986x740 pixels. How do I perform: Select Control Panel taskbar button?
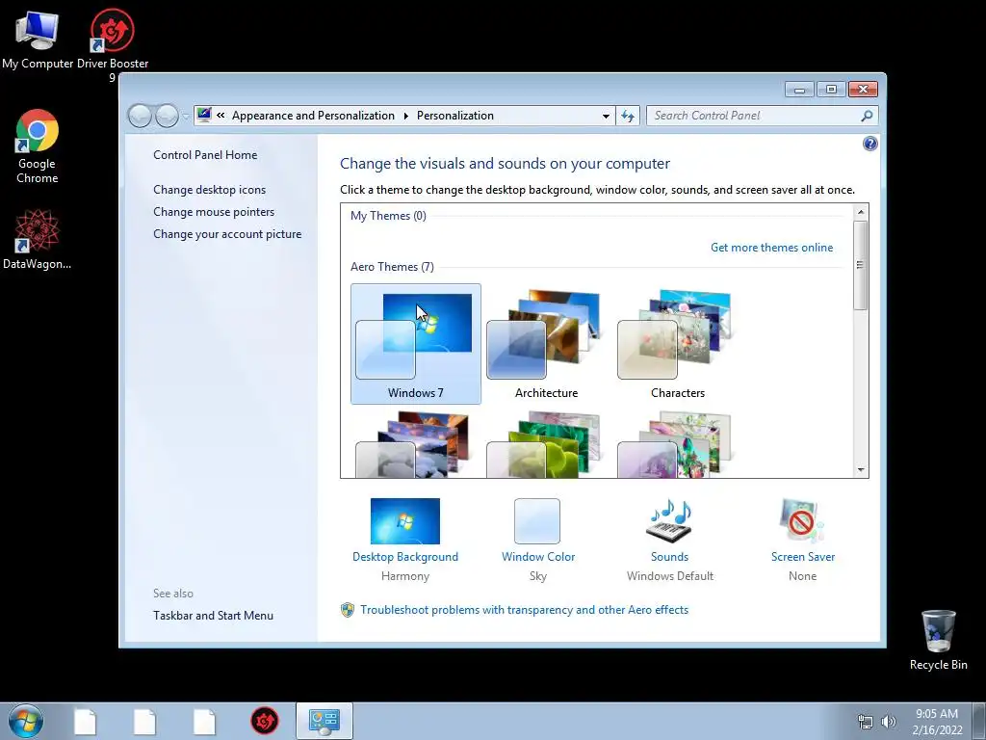(324, 721)
